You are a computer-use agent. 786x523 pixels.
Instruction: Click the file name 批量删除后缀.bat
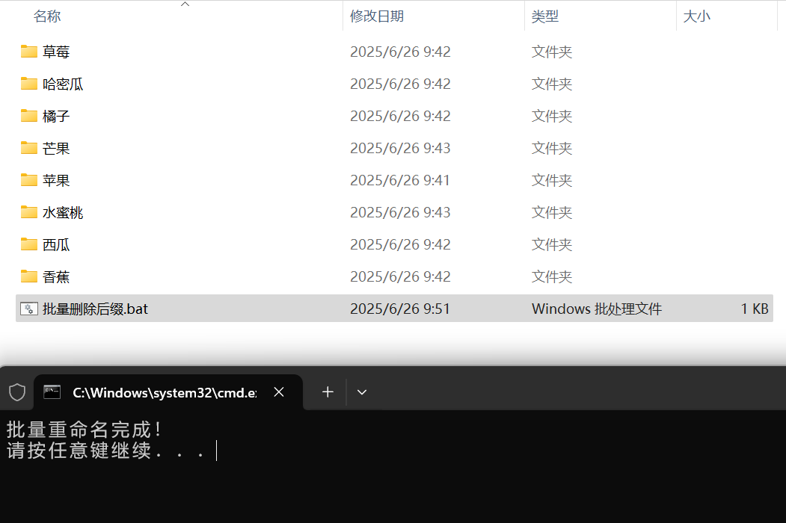click(x=95, y=309)
